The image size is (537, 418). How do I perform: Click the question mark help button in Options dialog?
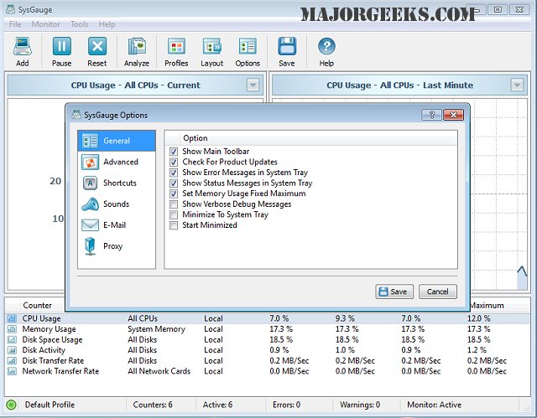tap(431, 115)
